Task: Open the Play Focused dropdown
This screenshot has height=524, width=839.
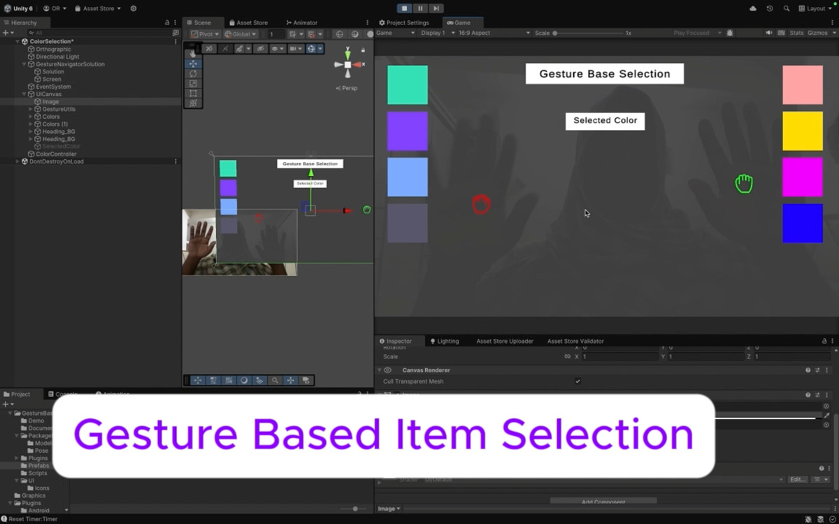Action: tap(696, 33)
